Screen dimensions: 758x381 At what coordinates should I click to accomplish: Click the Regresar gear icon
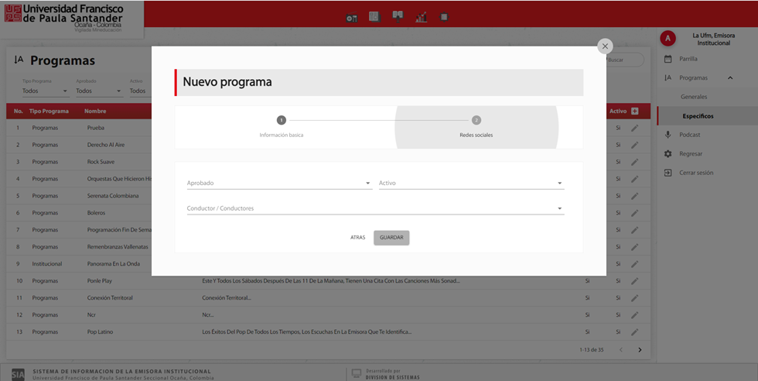668,154
